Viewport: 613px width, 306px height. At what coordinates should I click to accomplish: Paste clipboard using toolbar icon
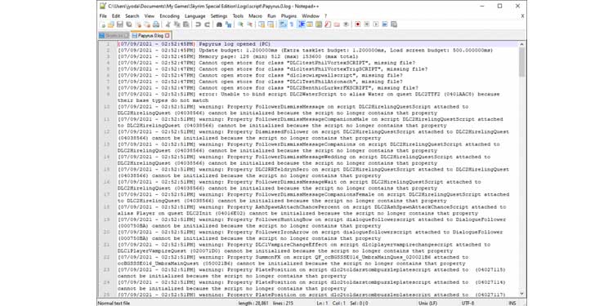186,24
